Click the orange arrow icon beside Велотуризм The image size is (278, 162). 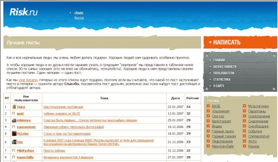pos(208,121)
